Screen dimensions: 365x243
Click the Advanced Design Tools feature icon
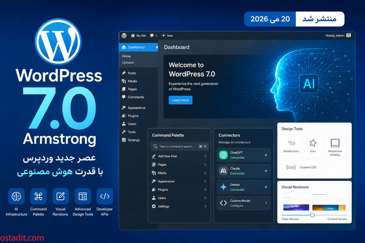point(83,196)
